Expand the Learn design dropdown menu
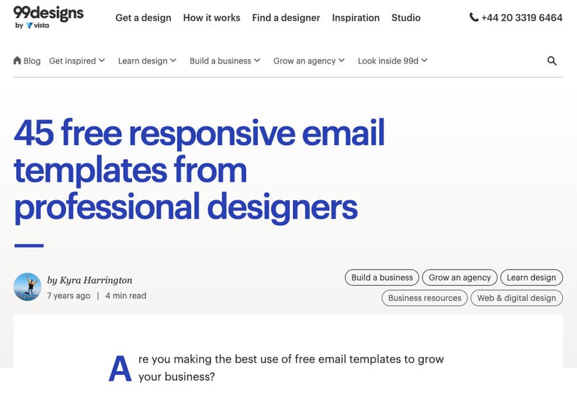This screenshot has height=394, width=577. [x=147, y=61]
